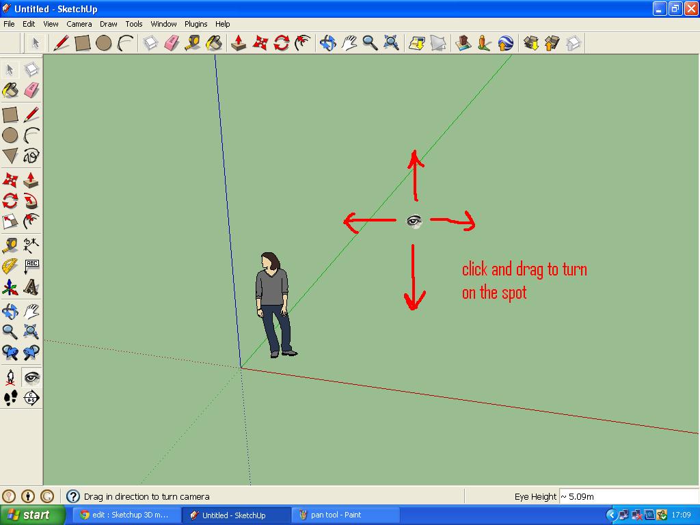Select Push/Pull tool in left toolbar
700x525 pixels.
pos(31,180)
